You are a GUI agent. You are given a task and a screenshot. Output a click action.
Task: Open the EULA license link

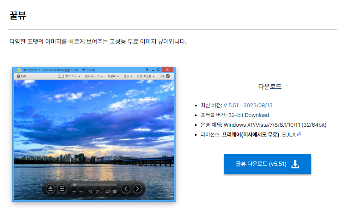[288, 134]
